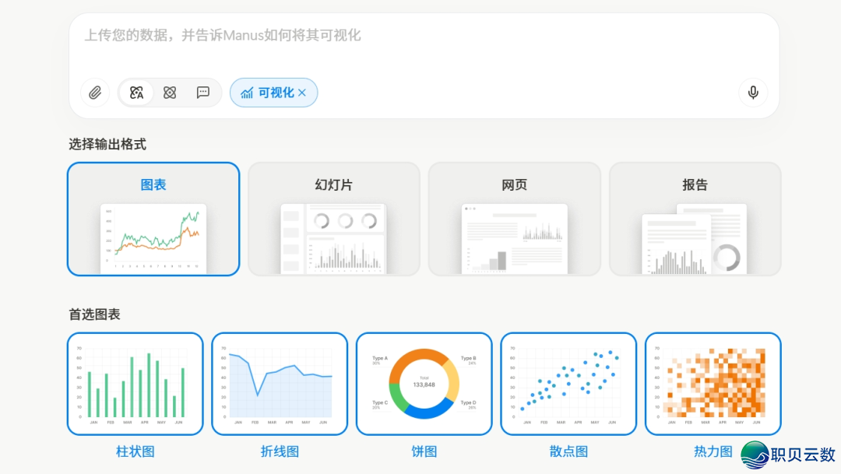The width and height of the screenshot is (841, 474).
Task: Click the paperclip attachment icon
Action: pos(95,93)
